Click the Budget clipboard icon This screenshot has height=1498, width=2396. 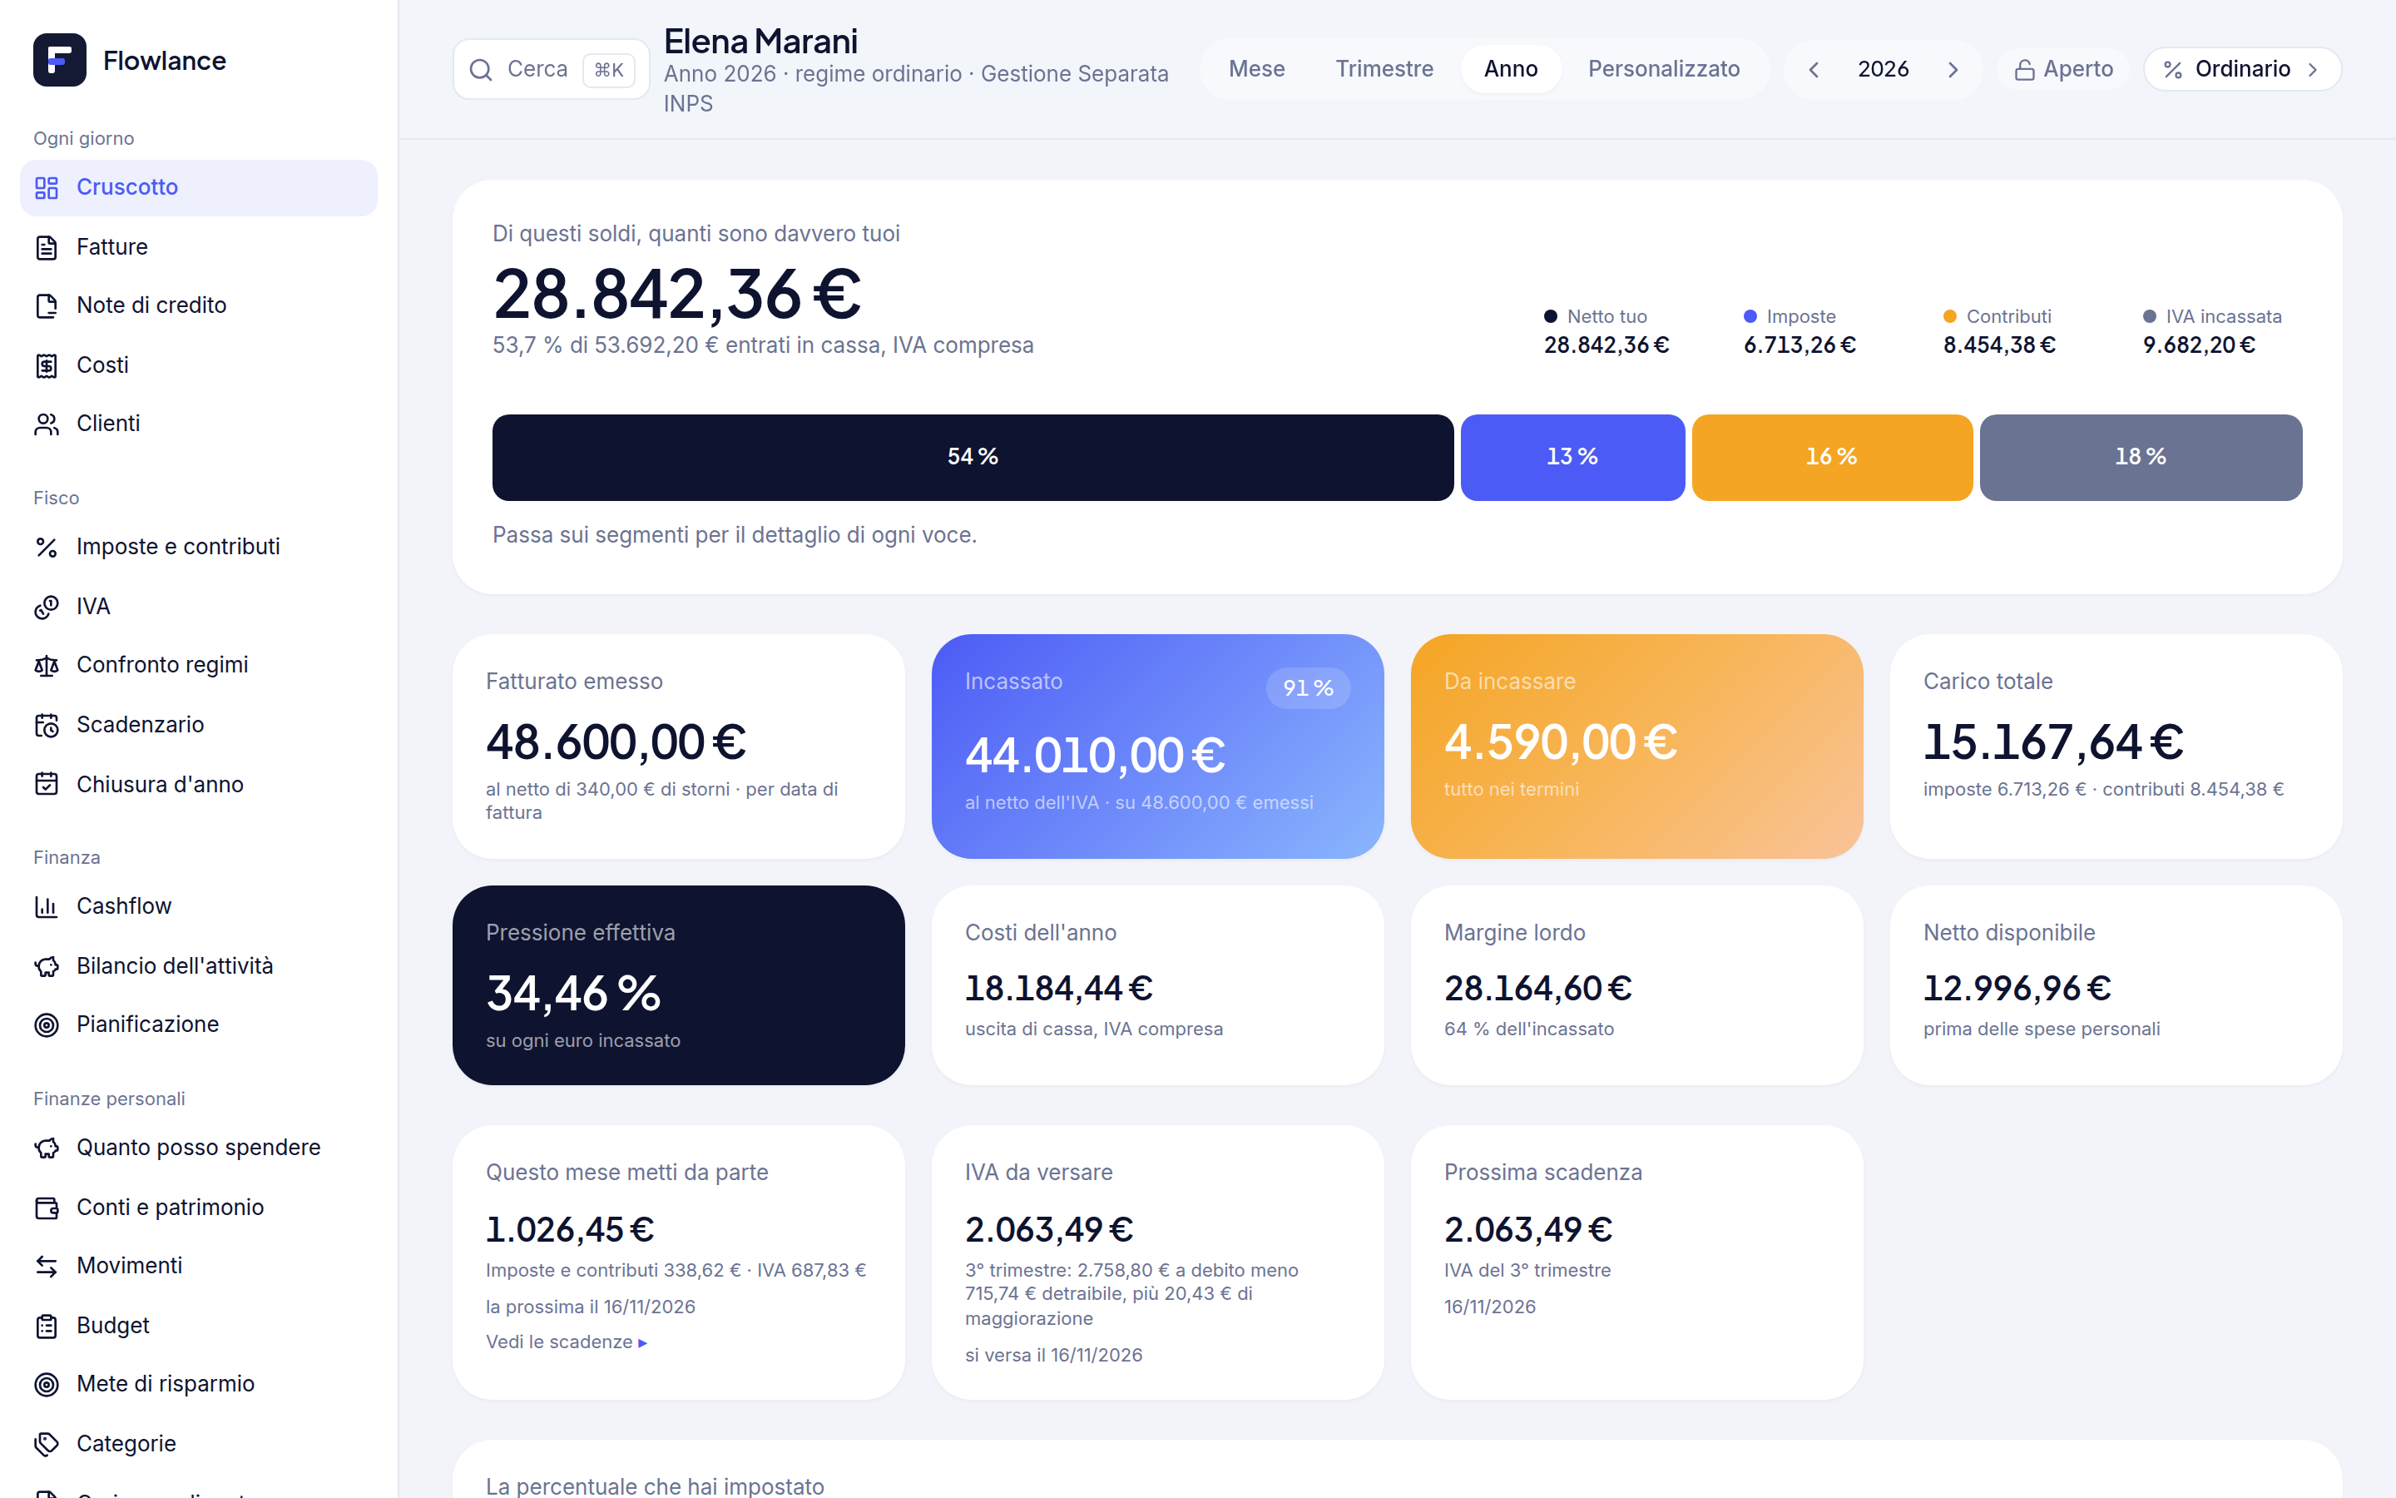tap(47, 1326)
